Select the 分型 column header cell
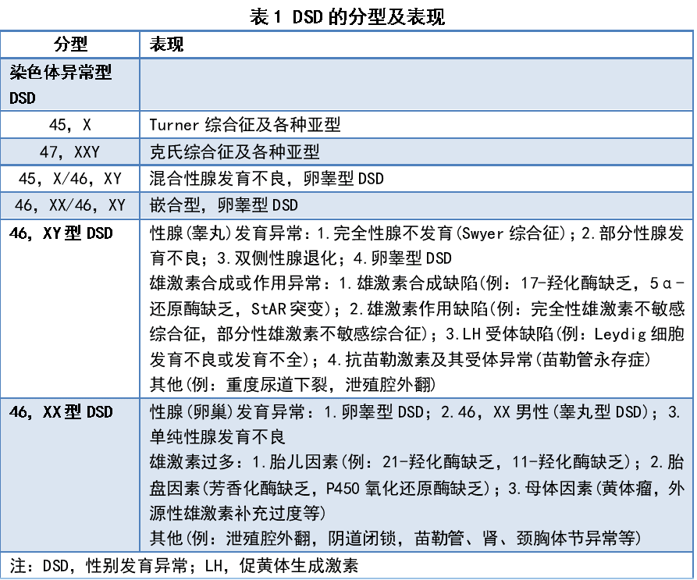The height and width of the screenshot is (580, 697). point(69,44)
